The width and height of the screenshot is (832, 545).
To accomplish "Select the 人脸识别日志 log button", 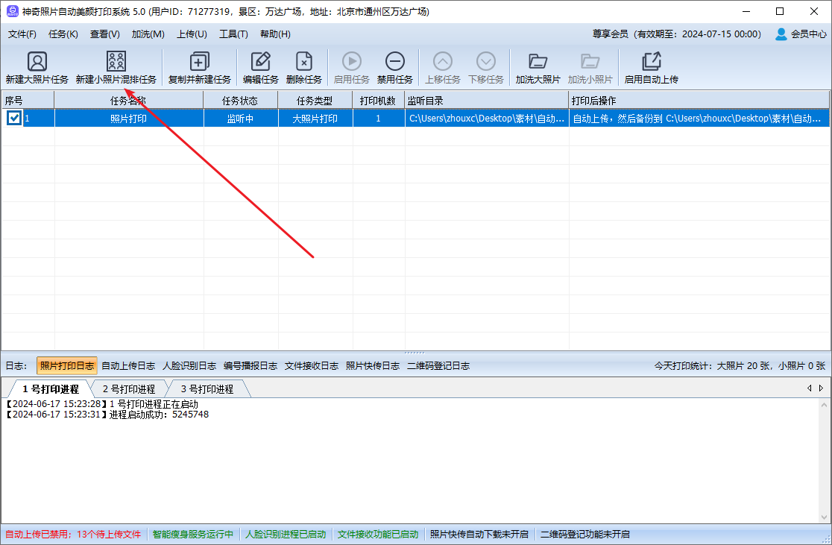I will (x=189, y=365).
